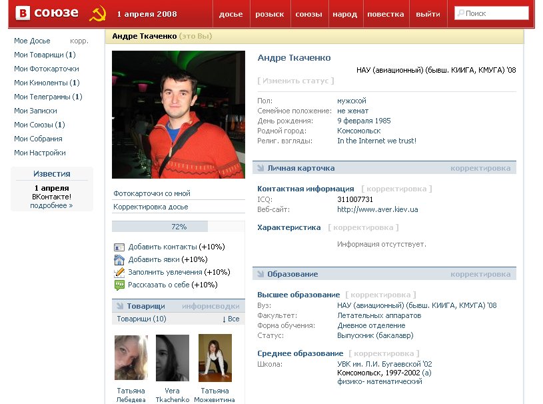This screenshot has width=543, height=404.
Task: Click the large profile photo
Action: (179, 115)
